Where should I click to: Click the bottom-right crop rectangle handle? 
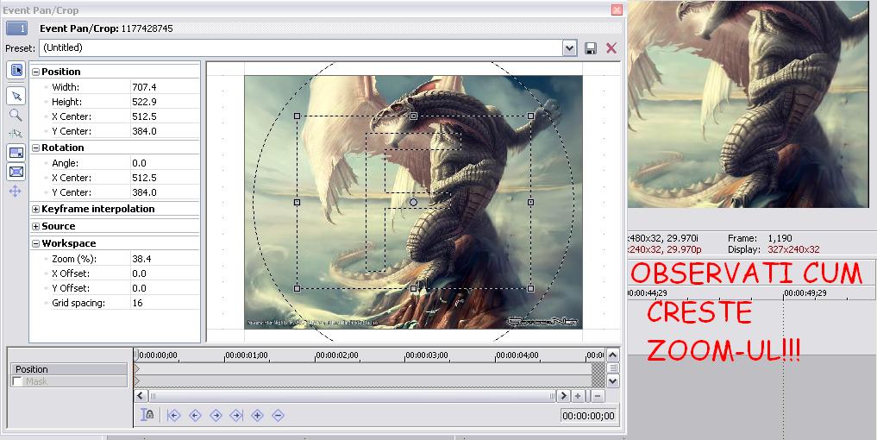[530, 288]
